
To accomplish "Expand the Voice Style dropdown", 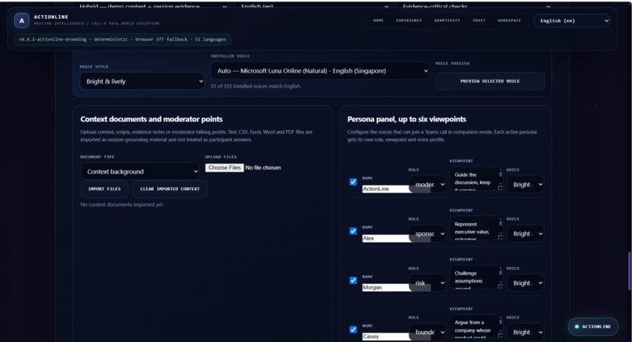I will (x=142, y=81).
